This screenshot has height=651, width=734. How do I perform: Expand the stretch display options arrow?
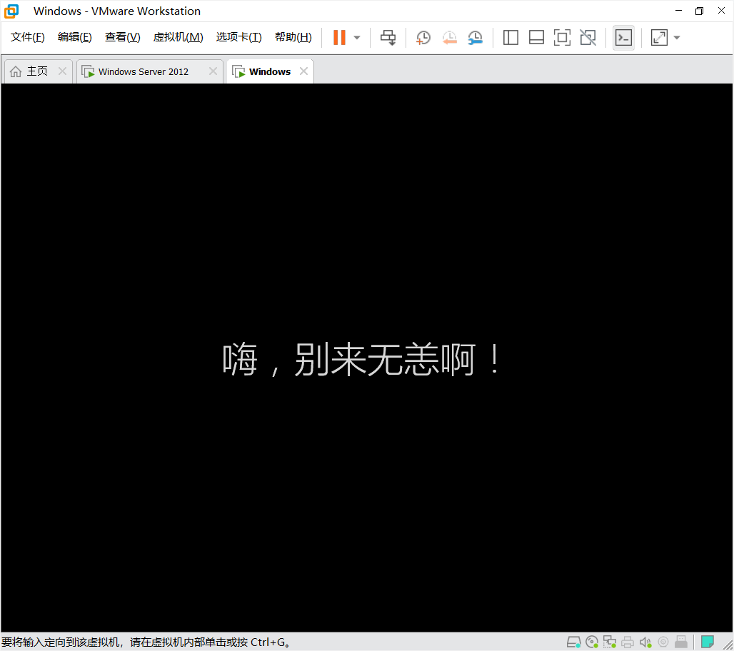[x=677, y=38]
